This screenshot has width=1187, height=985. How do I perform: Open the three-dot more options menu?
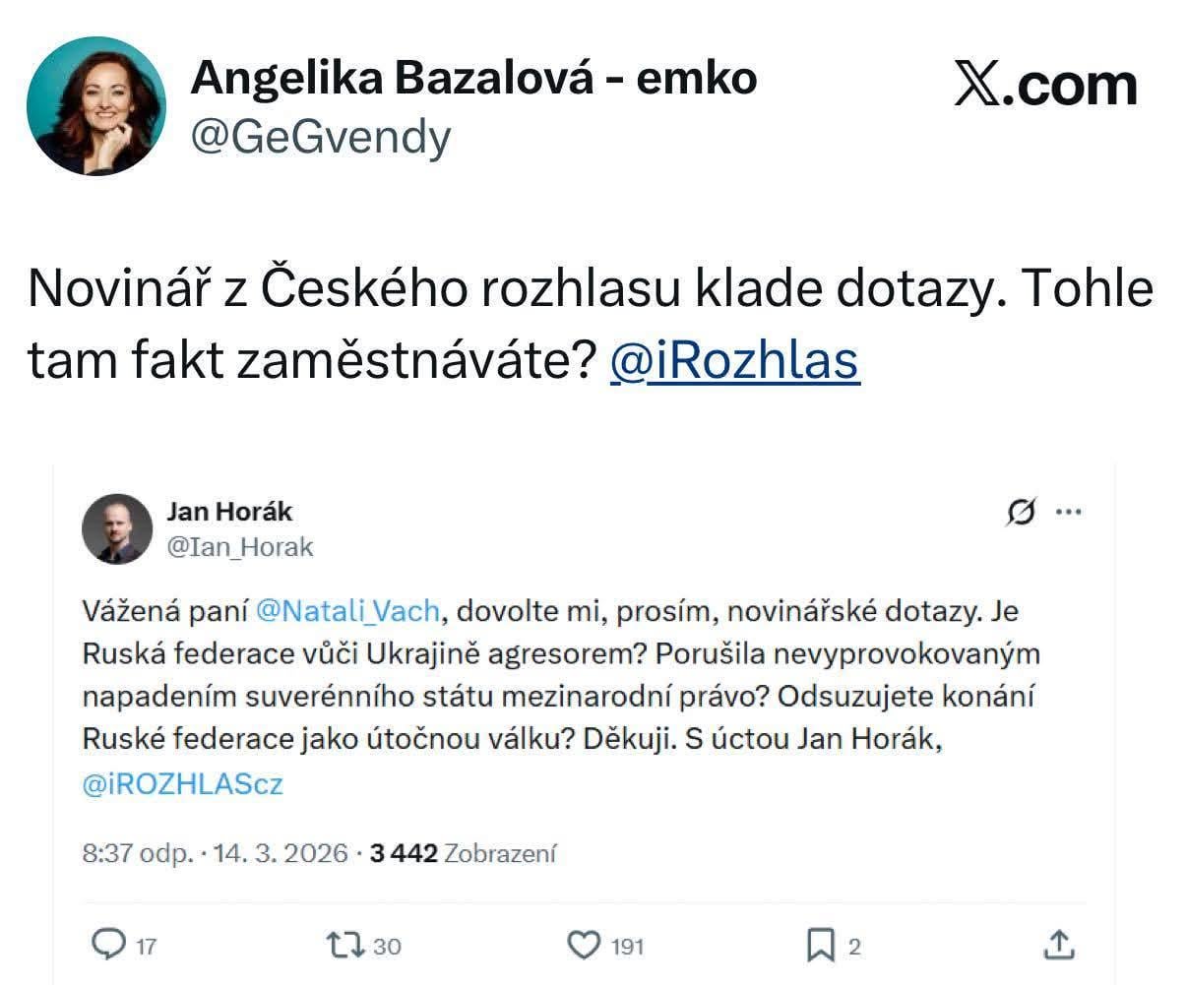pyautogui.click(x=1068, y=512)
